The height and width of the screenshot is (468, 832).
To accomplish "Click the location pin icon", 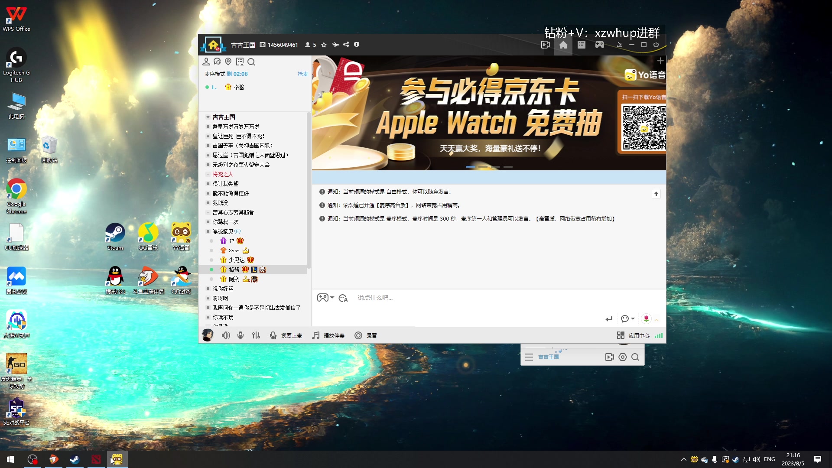I will [x=228, y=62].
